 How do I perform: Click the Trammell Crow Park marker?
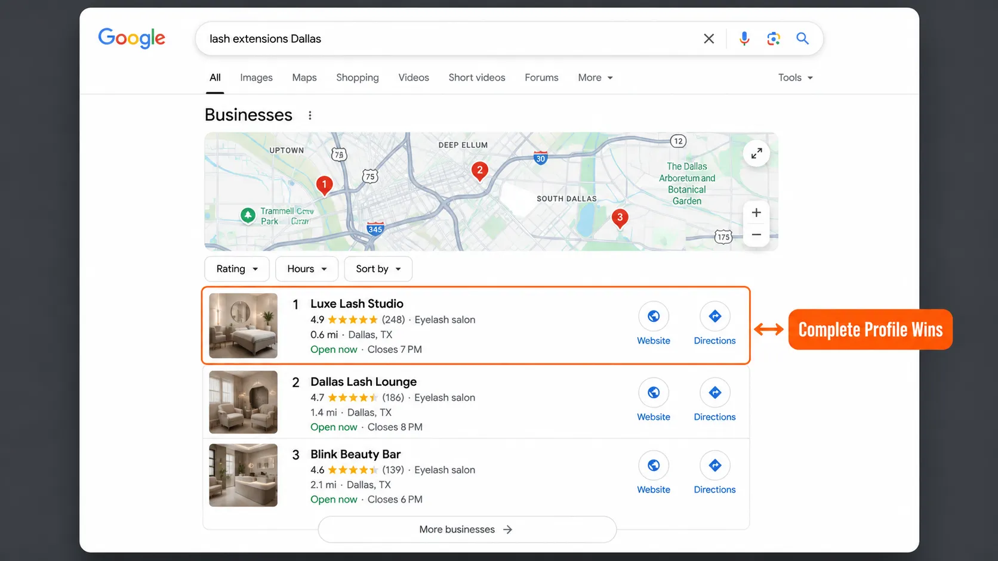tap(248, 215)
